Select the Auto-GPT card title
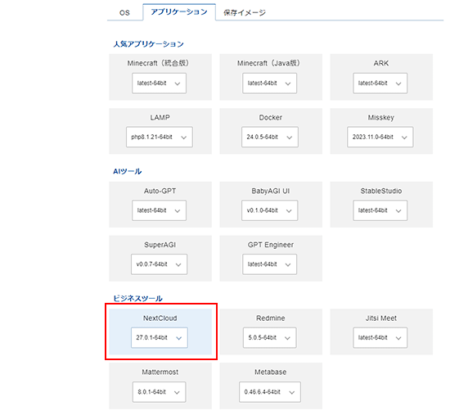This screenshot has width=450, height=415. click(x=160, y=191)
